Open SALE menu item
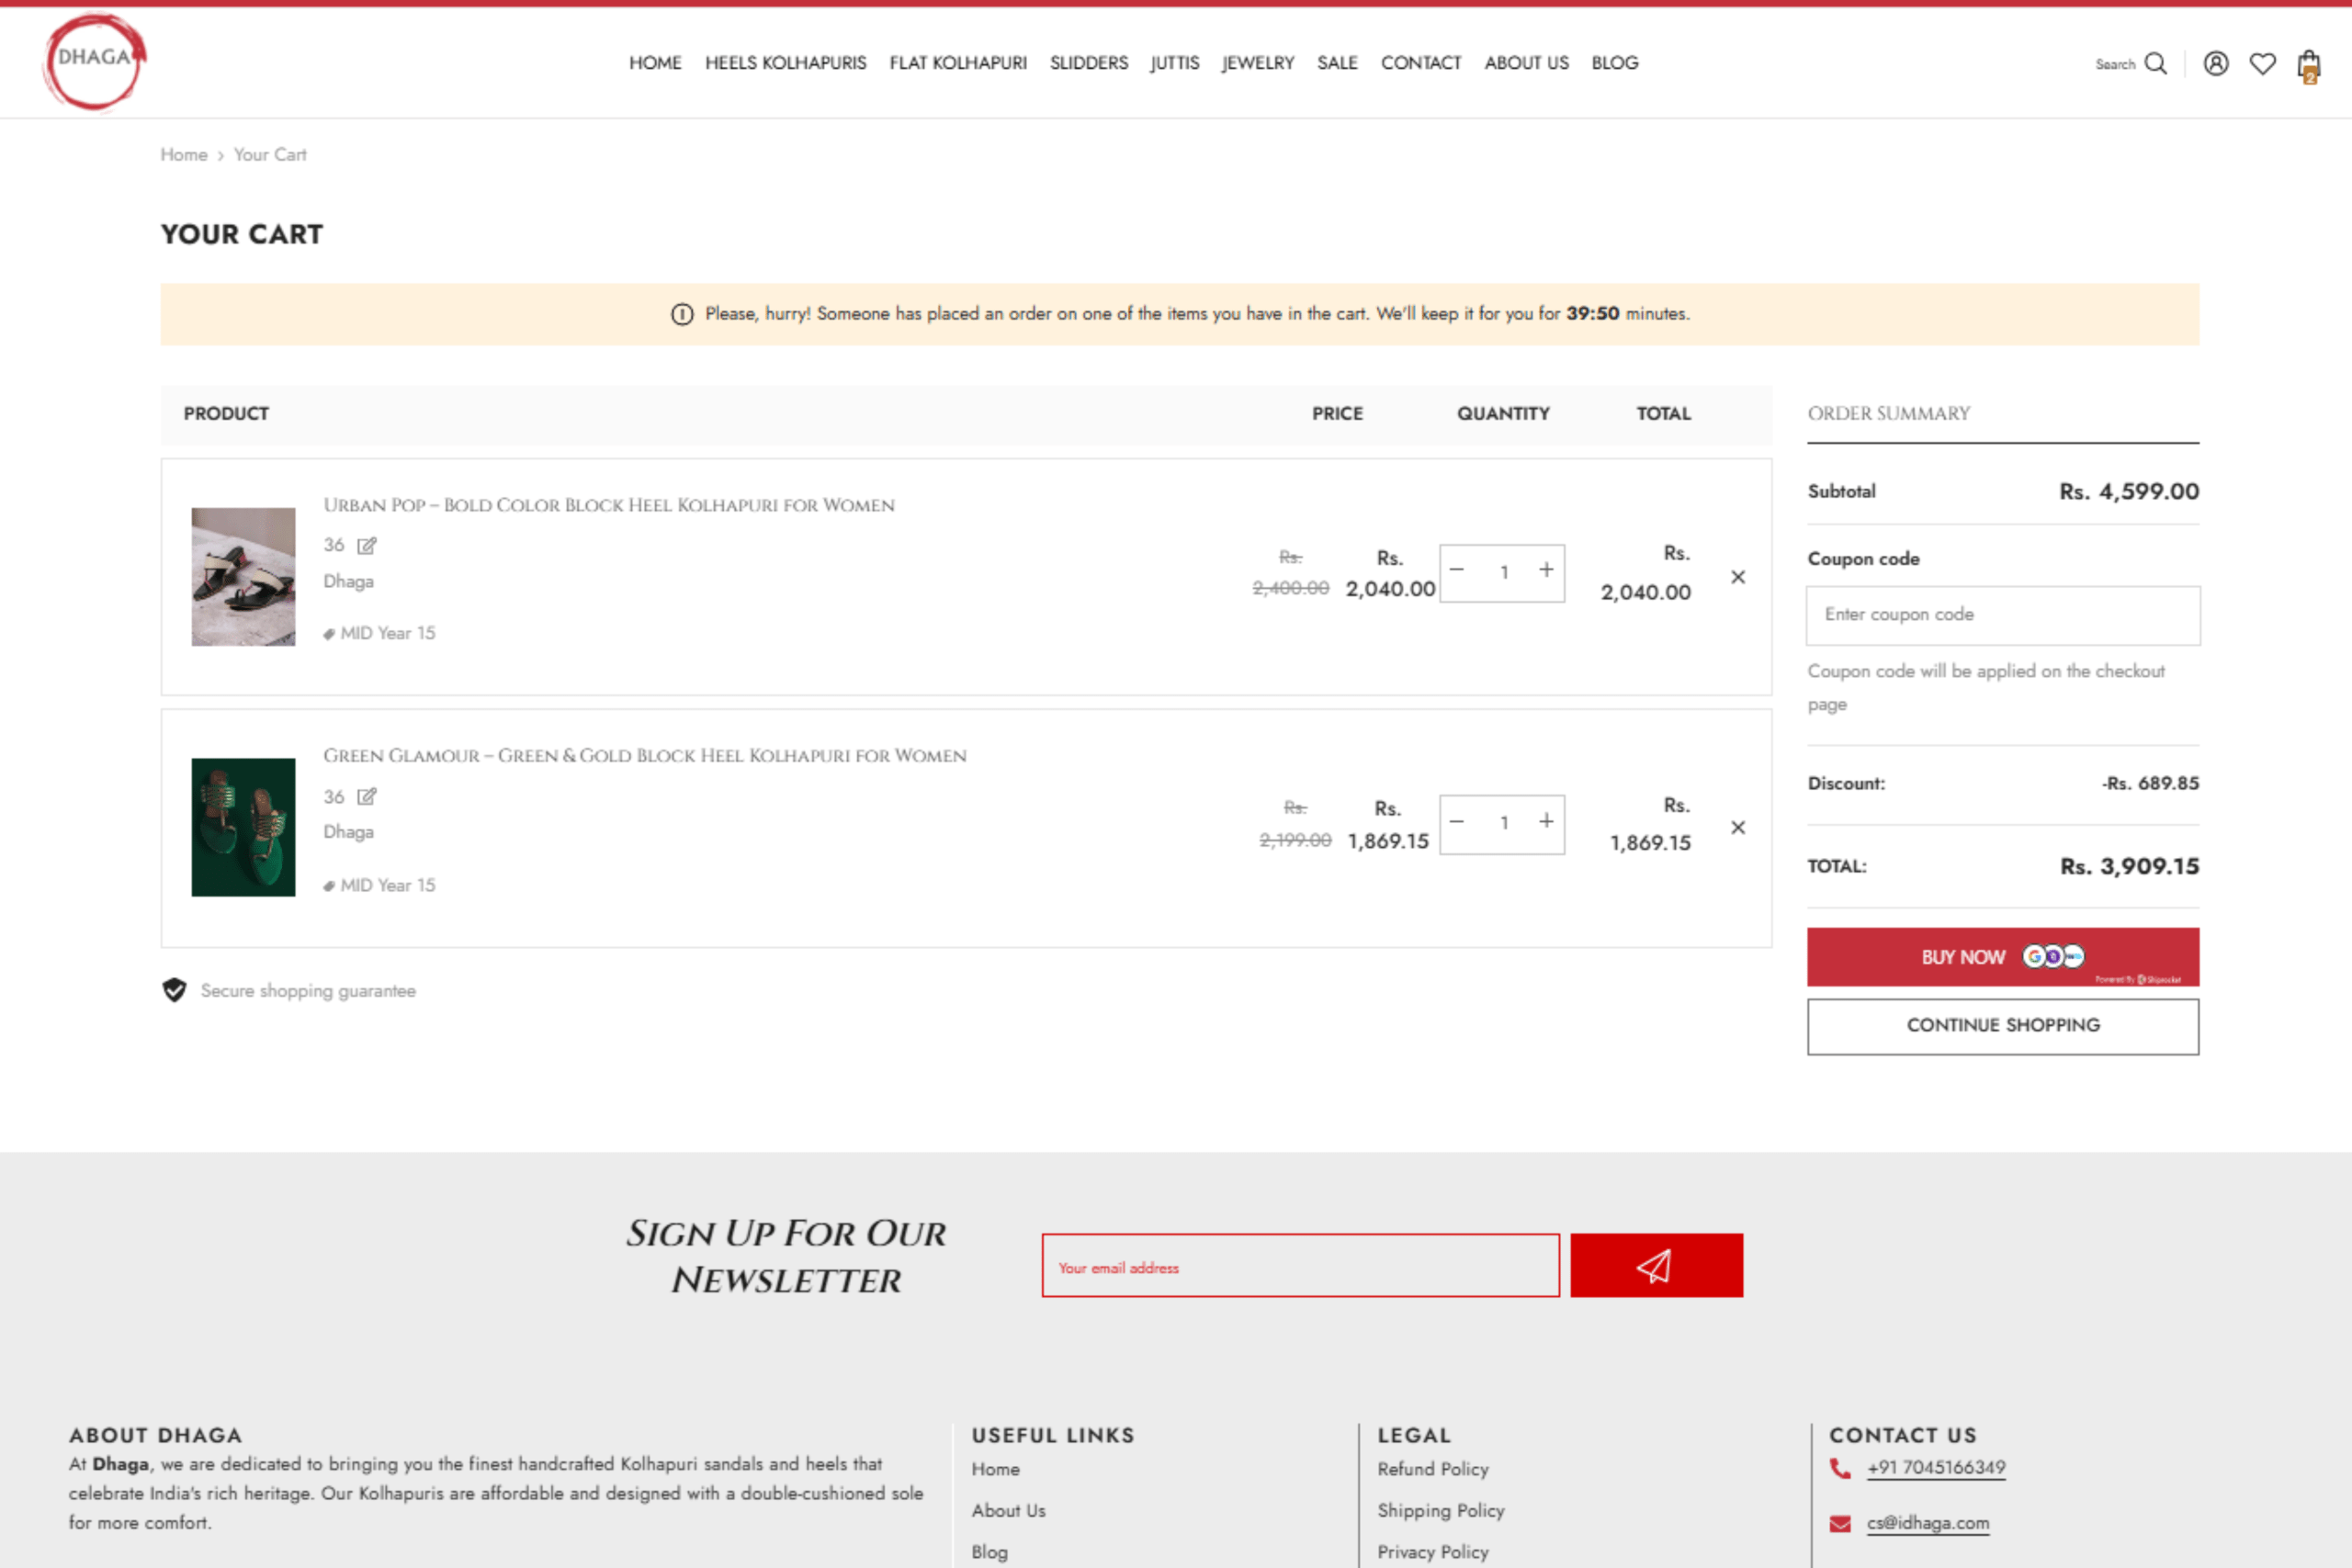The image size is (2352, 1568). tap(1337, 63)
